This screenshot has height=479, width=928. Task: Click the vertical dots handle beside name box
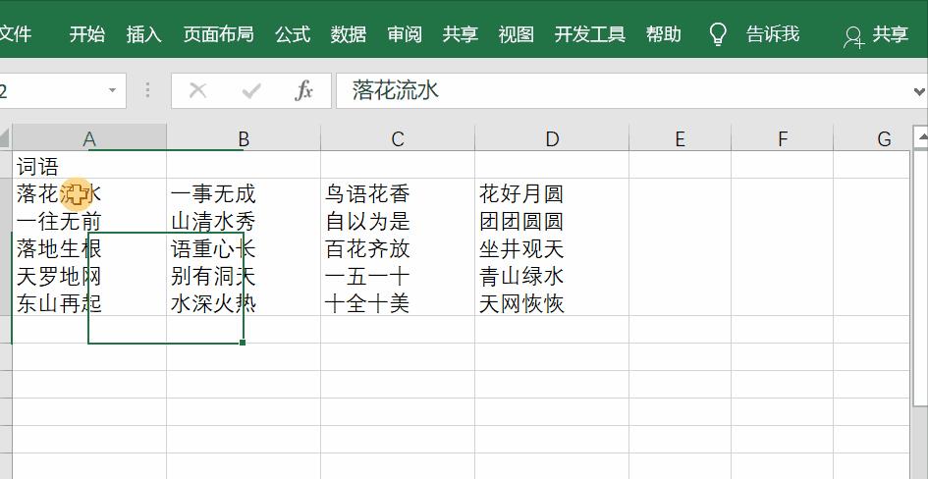tap(147, 91)
